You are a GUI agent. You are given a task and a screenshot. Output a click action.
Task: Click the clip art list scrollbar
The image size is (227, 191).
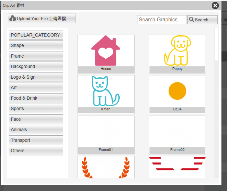217,44
